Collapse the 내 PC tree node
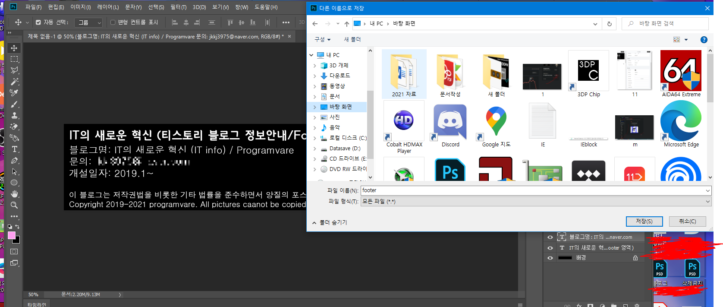The image size is (723, 307). tap(311, 55)
